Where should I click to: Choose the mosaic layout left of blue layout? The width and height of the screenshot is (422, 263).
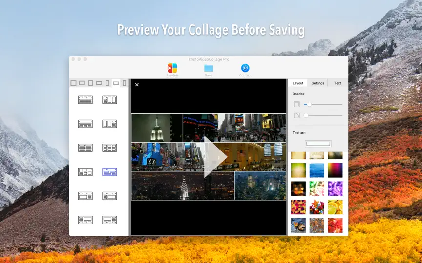tap(85, 172)
